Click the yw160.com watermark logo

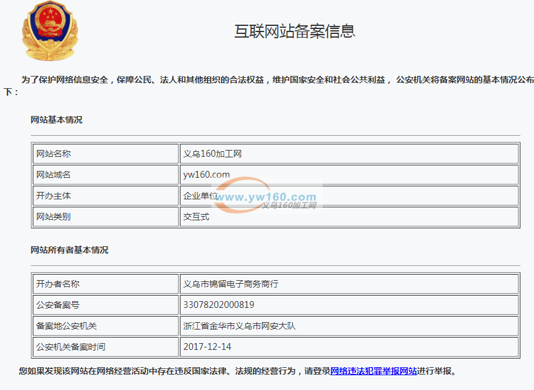point(266,199)
